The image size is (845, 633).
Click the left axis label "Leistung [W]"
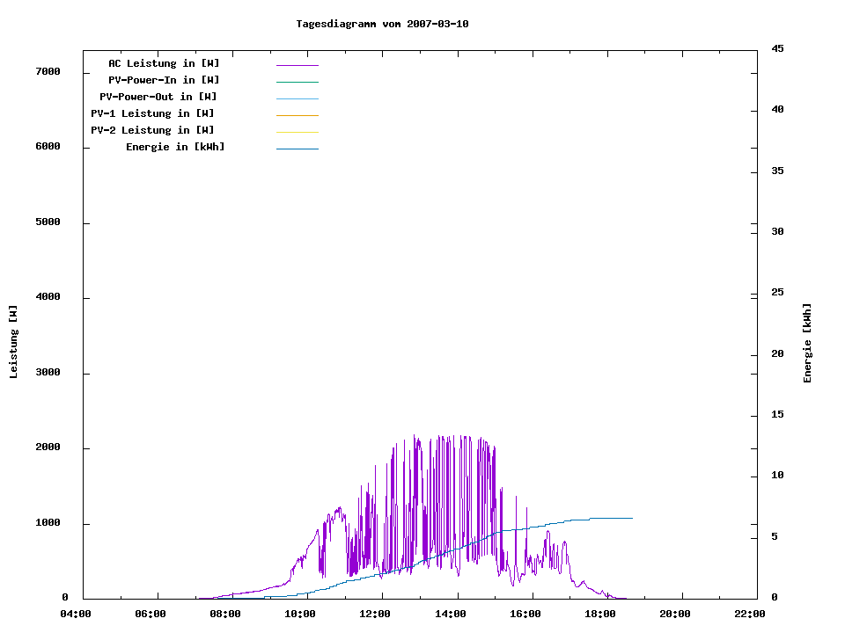click(13, 342)
